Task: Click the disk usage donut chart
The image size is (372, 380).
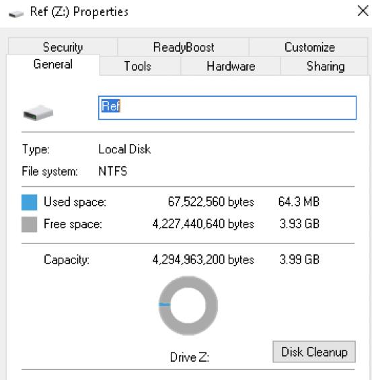Action: pyautogui.click(x=188, y=305)
